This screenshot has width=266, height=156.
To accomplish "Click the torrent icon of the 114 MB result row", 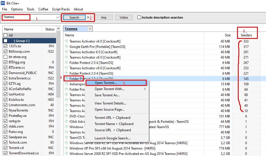I will coord(66,46).
